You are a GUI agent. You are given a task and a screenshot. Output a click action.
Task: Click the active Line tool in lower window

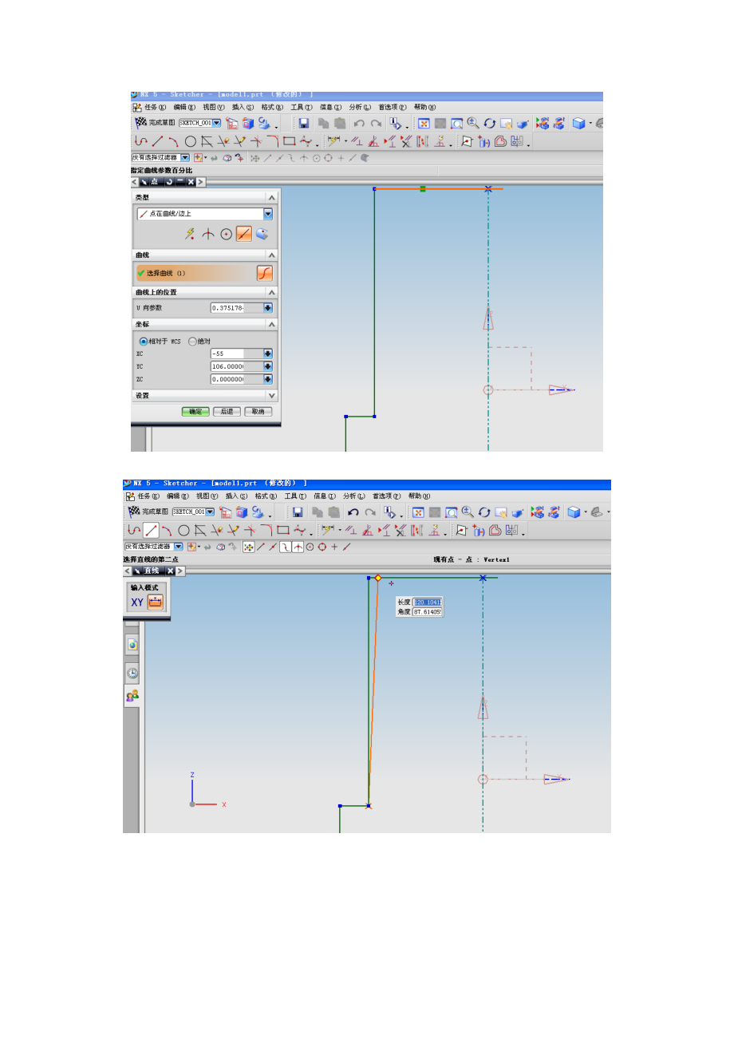coord(151,530)
